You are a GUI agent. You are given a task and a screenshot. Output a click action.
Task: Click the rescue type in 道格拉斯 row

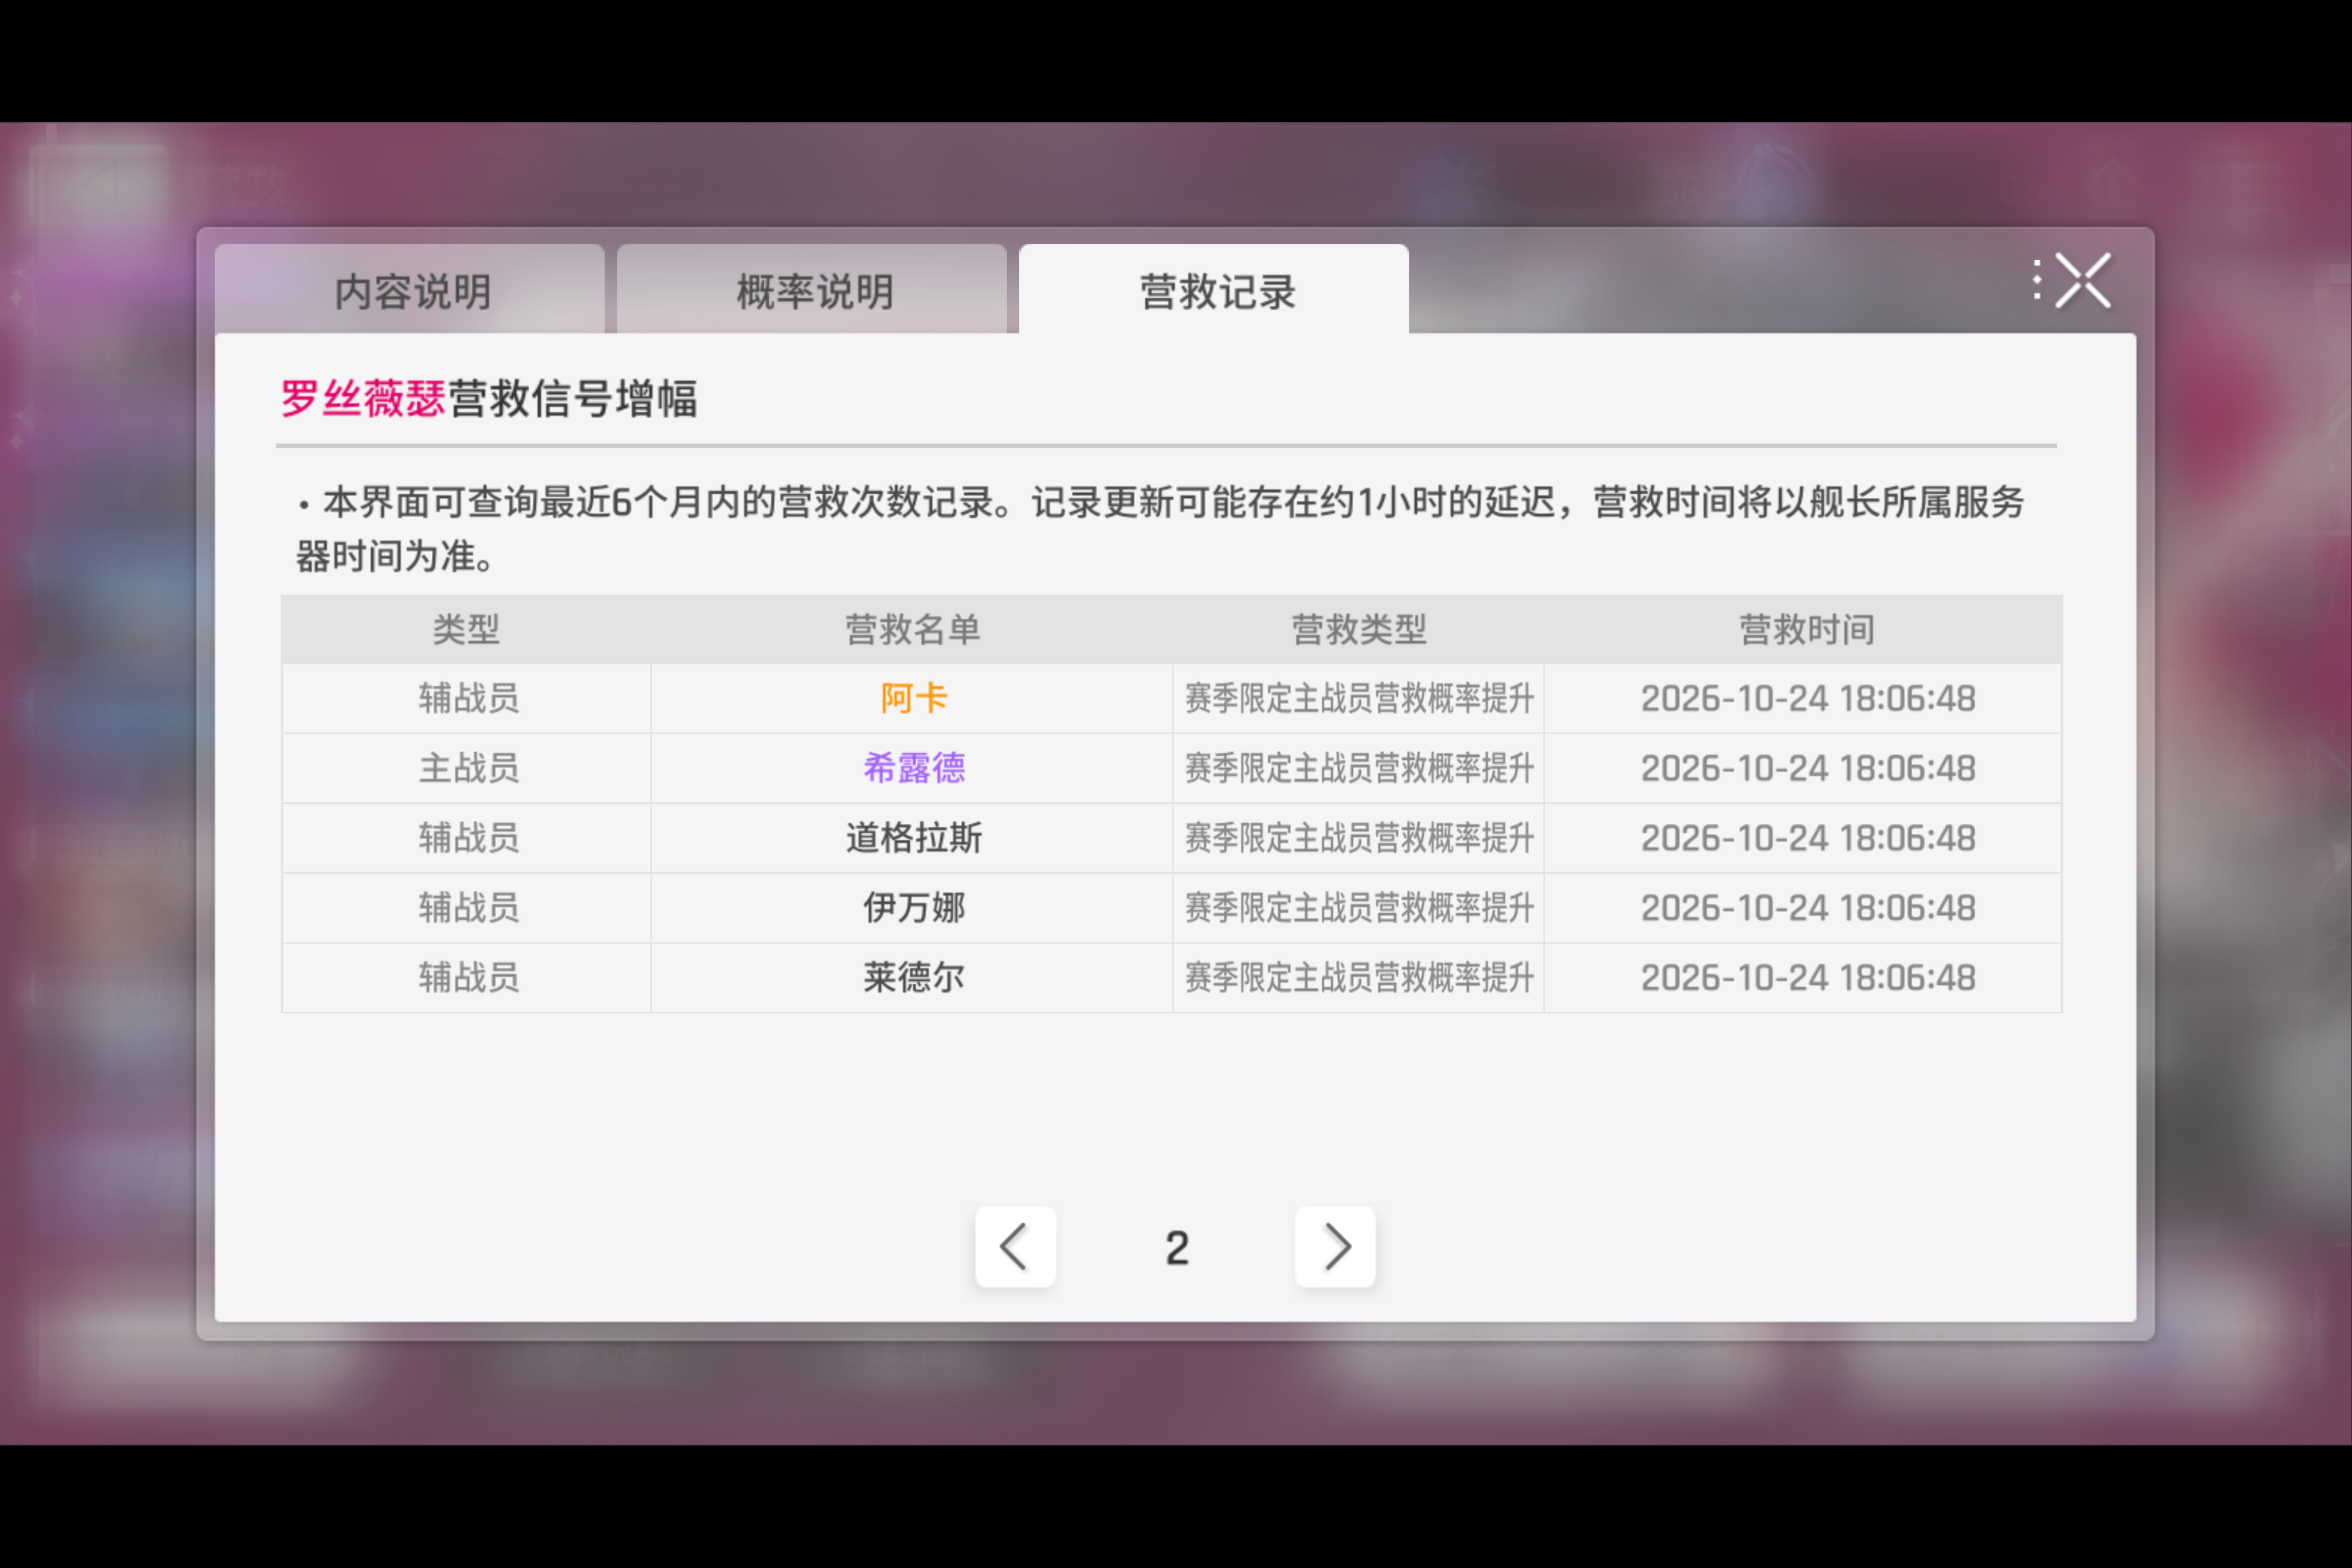point(1359,838)
